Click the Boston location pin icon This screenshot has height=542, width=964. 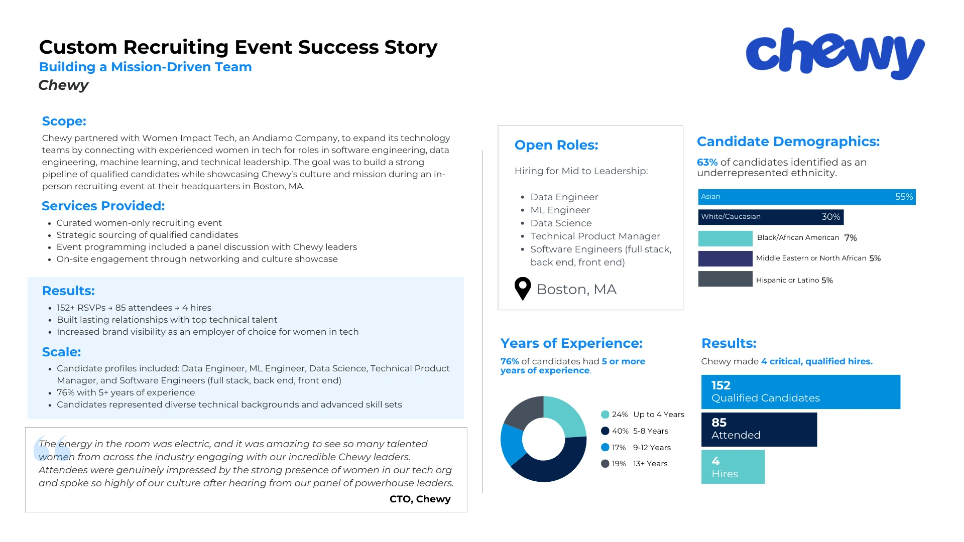(x=522, y=288)
